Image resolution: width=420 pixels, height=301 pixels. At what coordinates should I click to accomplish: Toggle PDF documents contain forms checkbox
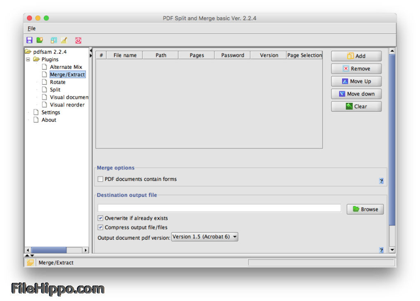pyautogui.click(x=100, y=179)
